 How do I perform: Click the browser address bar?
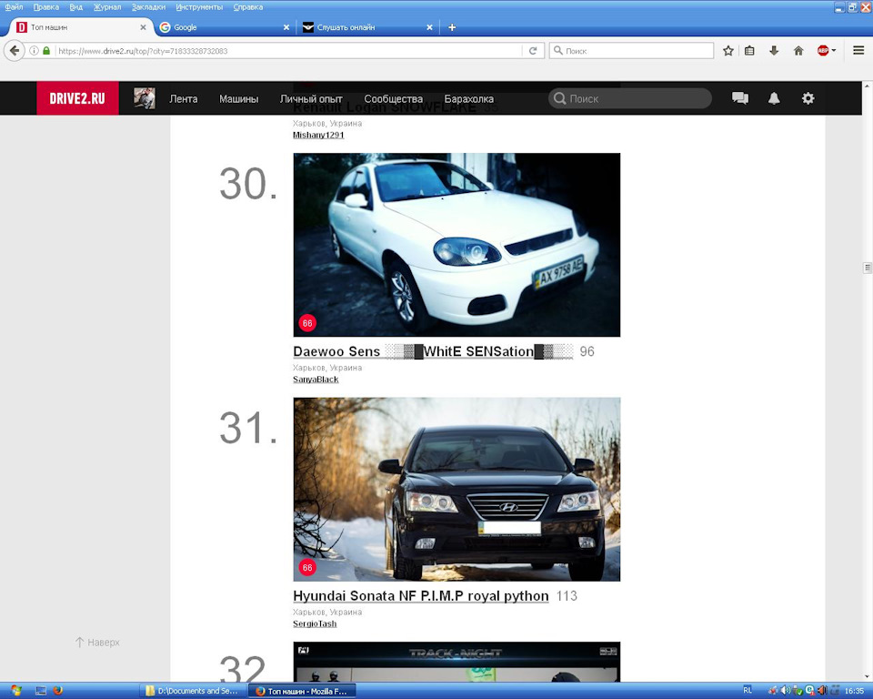[x=289, y=51]
